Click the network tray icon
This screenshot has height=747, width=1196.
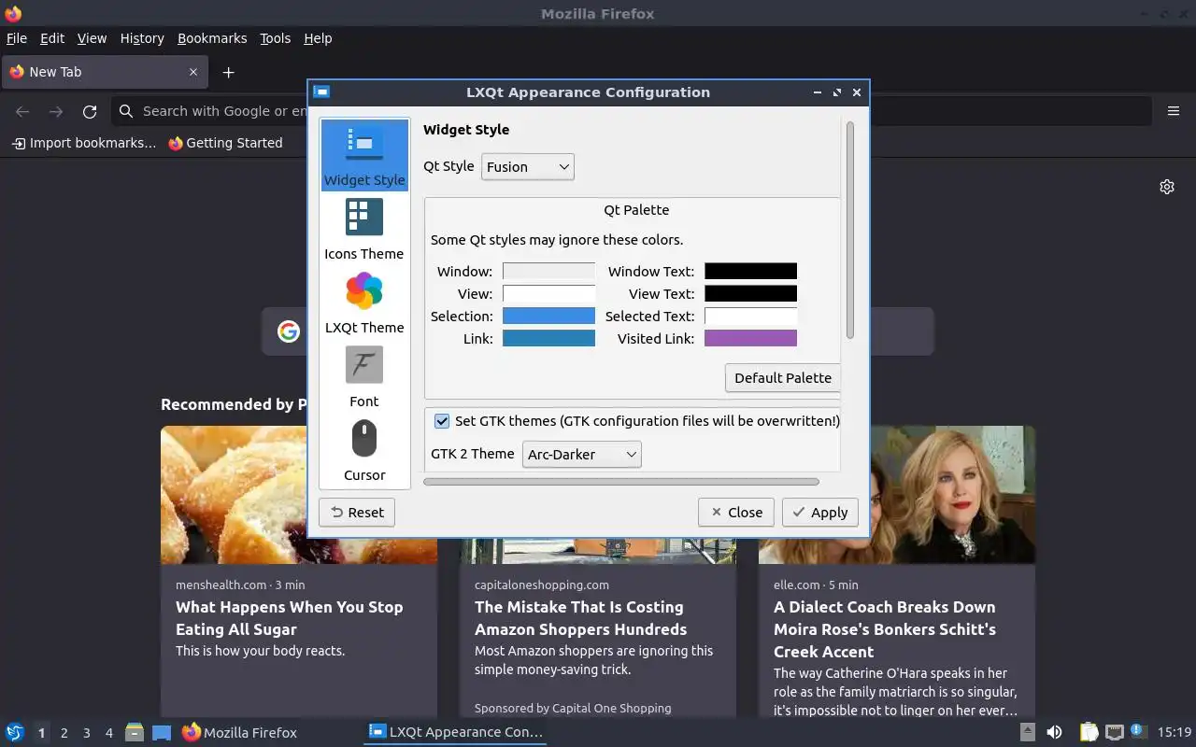pos(1114,732)
